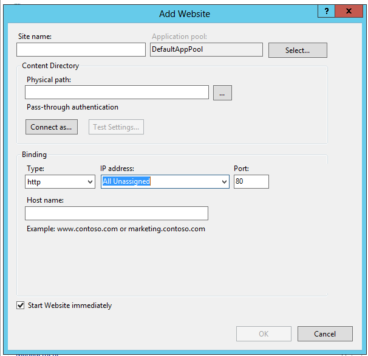This screenshot has width=368, height=356.
Task: Click the Add Website title bar
Action: coord(183,13)
